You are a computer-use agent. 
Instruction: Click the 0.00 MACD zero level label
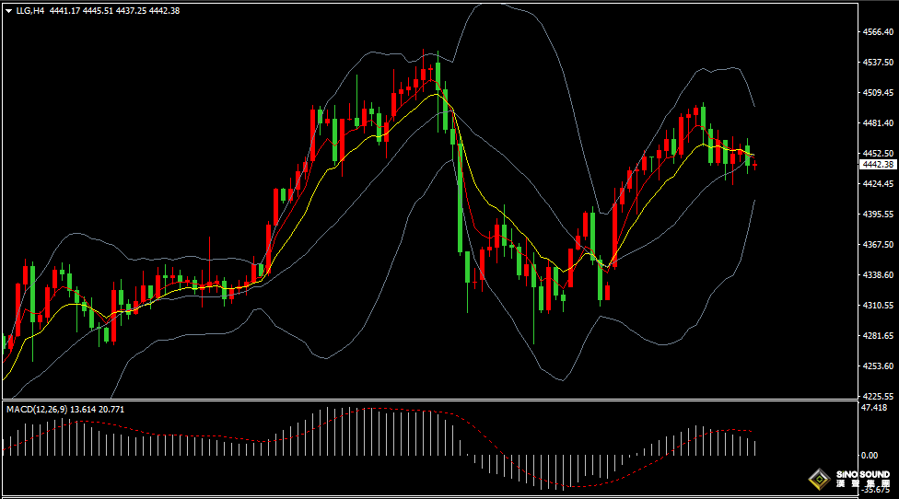[869, 455]
